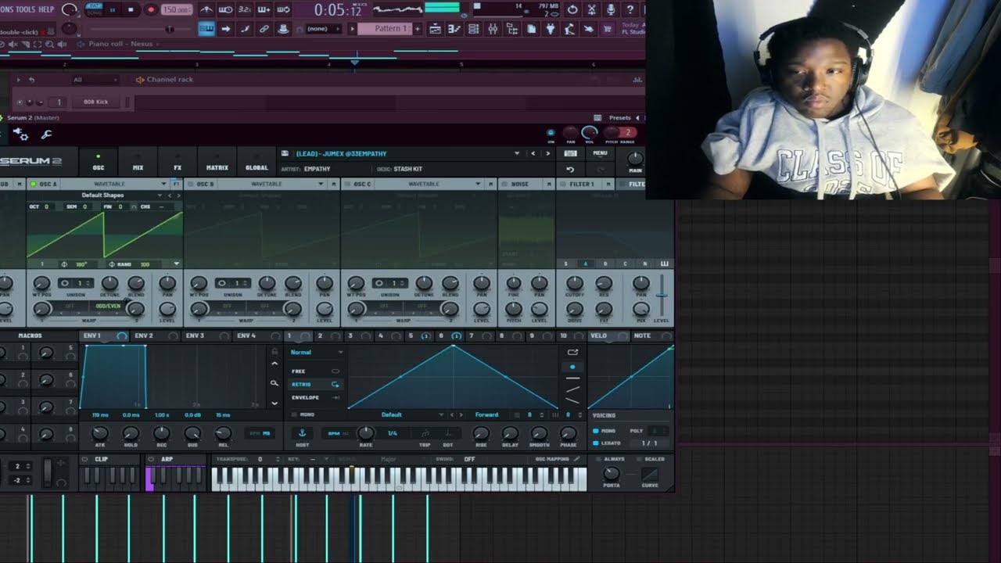This screenshot has height=563, width=1001.
Task: Select the link chain icon in toolbar
Action: [x=264, y=29]
